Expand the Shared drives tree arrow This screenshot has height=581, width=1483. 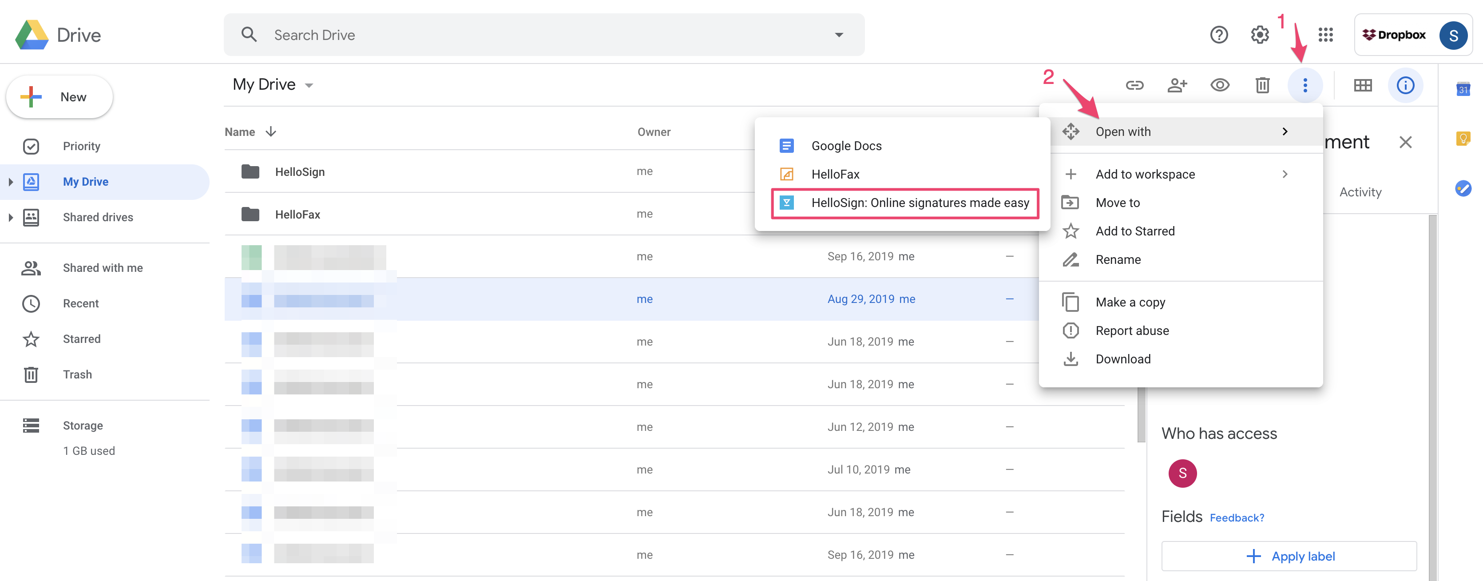[10, 218]
